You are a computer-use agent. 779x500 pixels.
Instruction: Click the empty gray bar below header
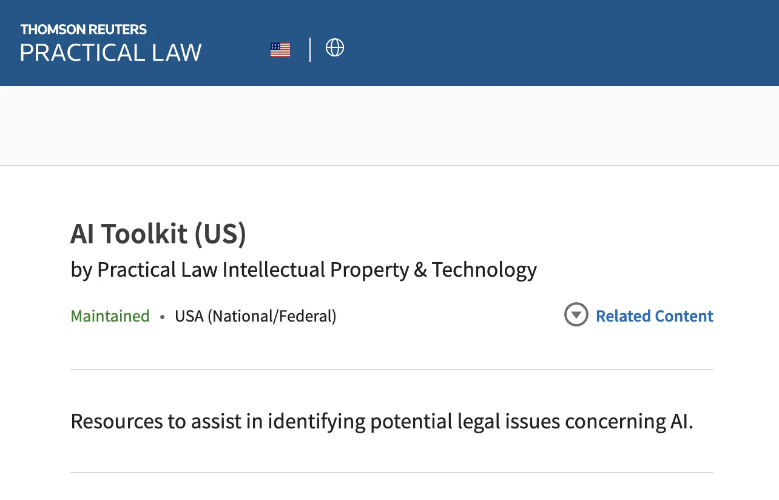point(388,126)
